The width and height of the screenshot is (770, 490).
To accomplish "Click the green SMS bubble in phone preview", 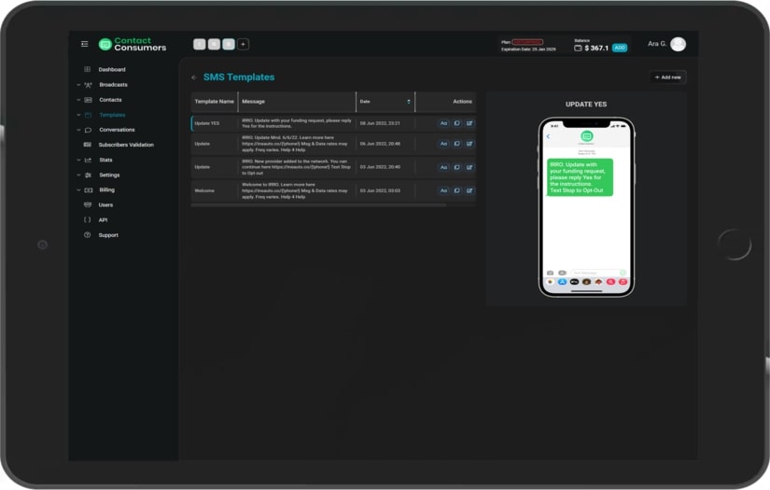I will point(580,177).
